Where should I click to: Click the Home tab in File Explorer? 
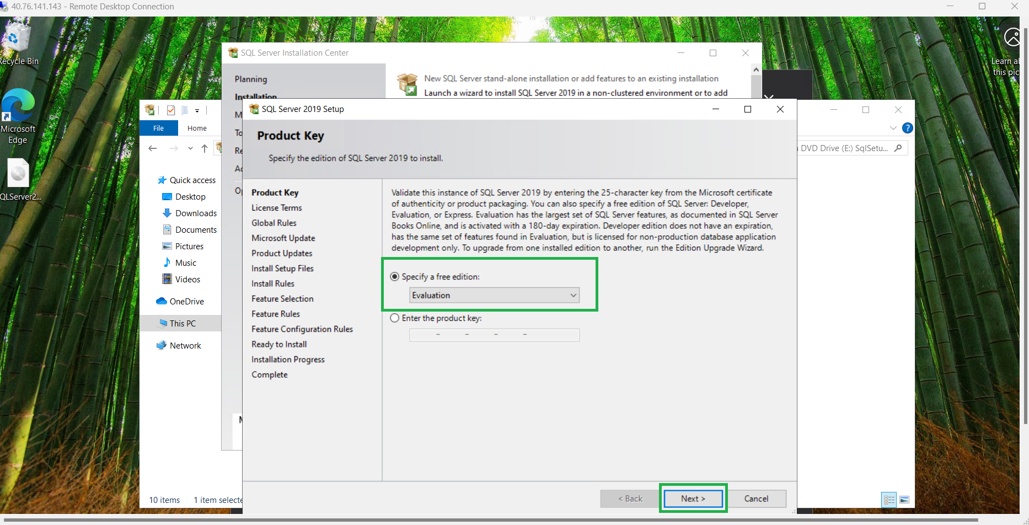coord(197,128)
